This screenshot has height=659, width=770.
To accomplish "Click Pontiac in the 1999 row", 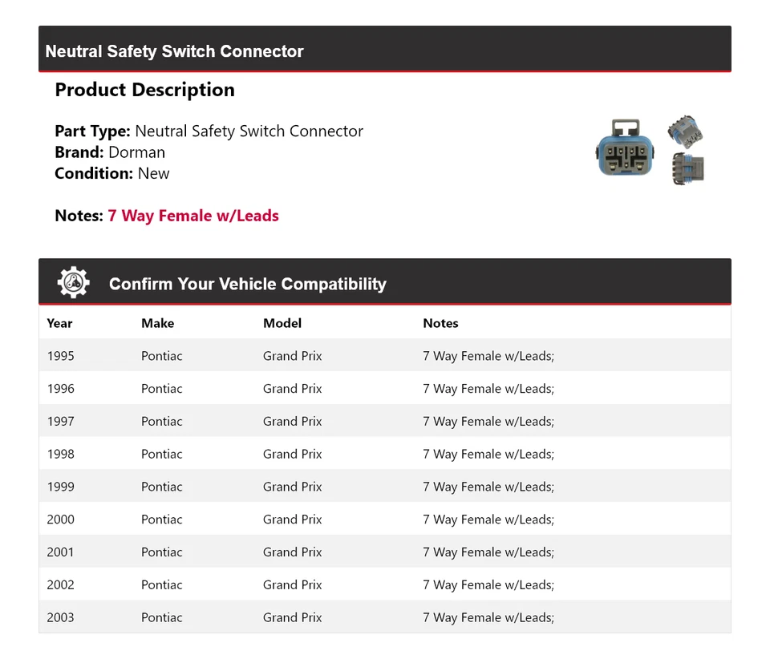I will 162,487.
